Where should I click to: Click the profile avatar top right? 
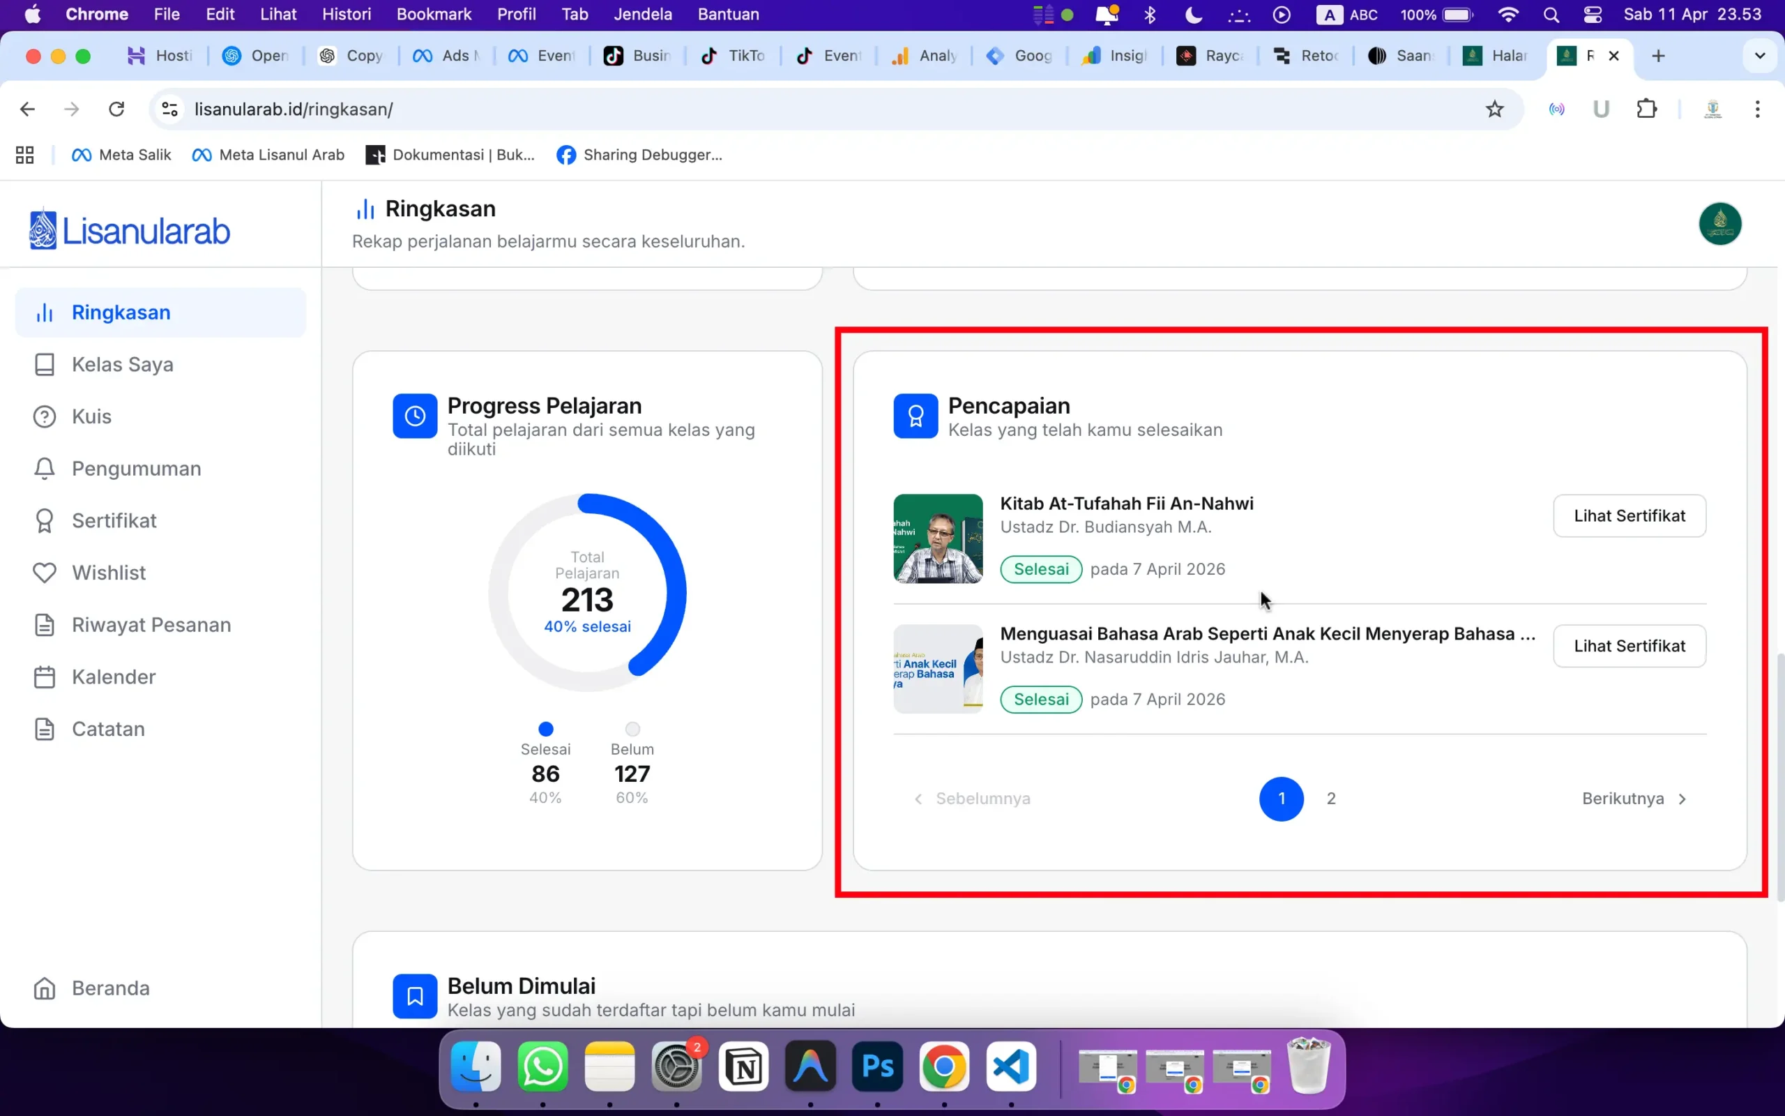pos(1720,224)
